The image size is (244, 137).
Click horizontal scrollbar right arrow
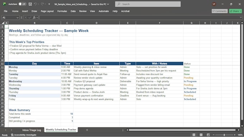[239, 130]
